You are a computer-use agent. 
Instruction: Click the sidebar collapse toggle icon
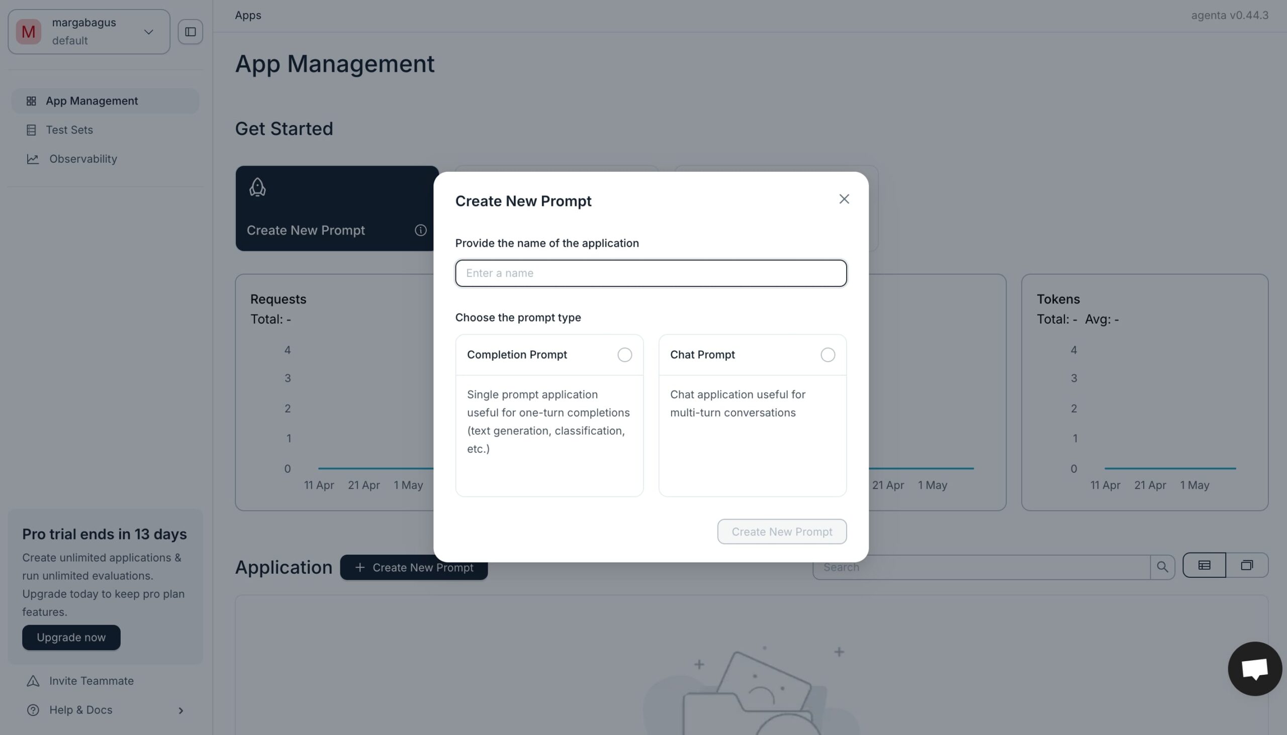click(190, 32)
